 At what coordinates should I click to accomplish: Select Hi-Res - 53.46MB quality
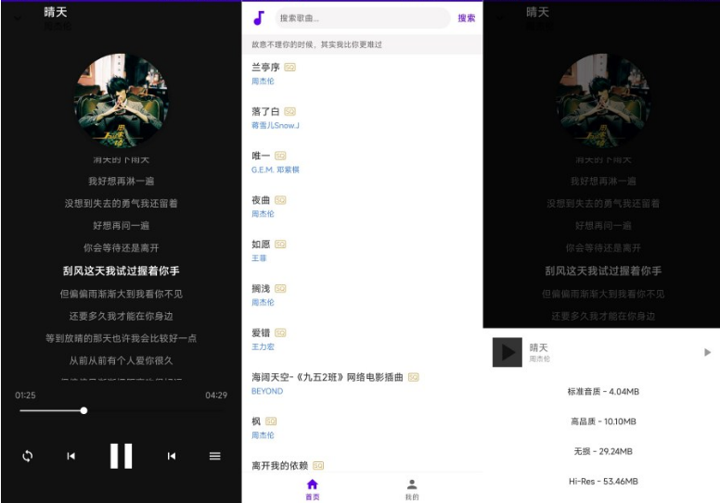(603, 482)
